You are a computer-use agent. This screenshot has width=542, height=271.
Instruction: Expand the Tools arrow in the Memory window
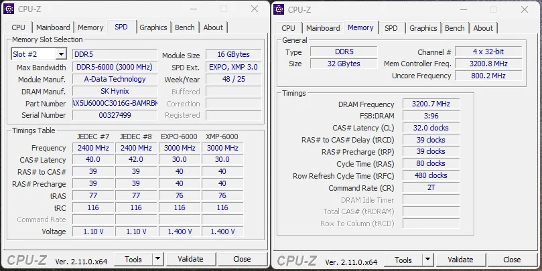coord(427,260)
